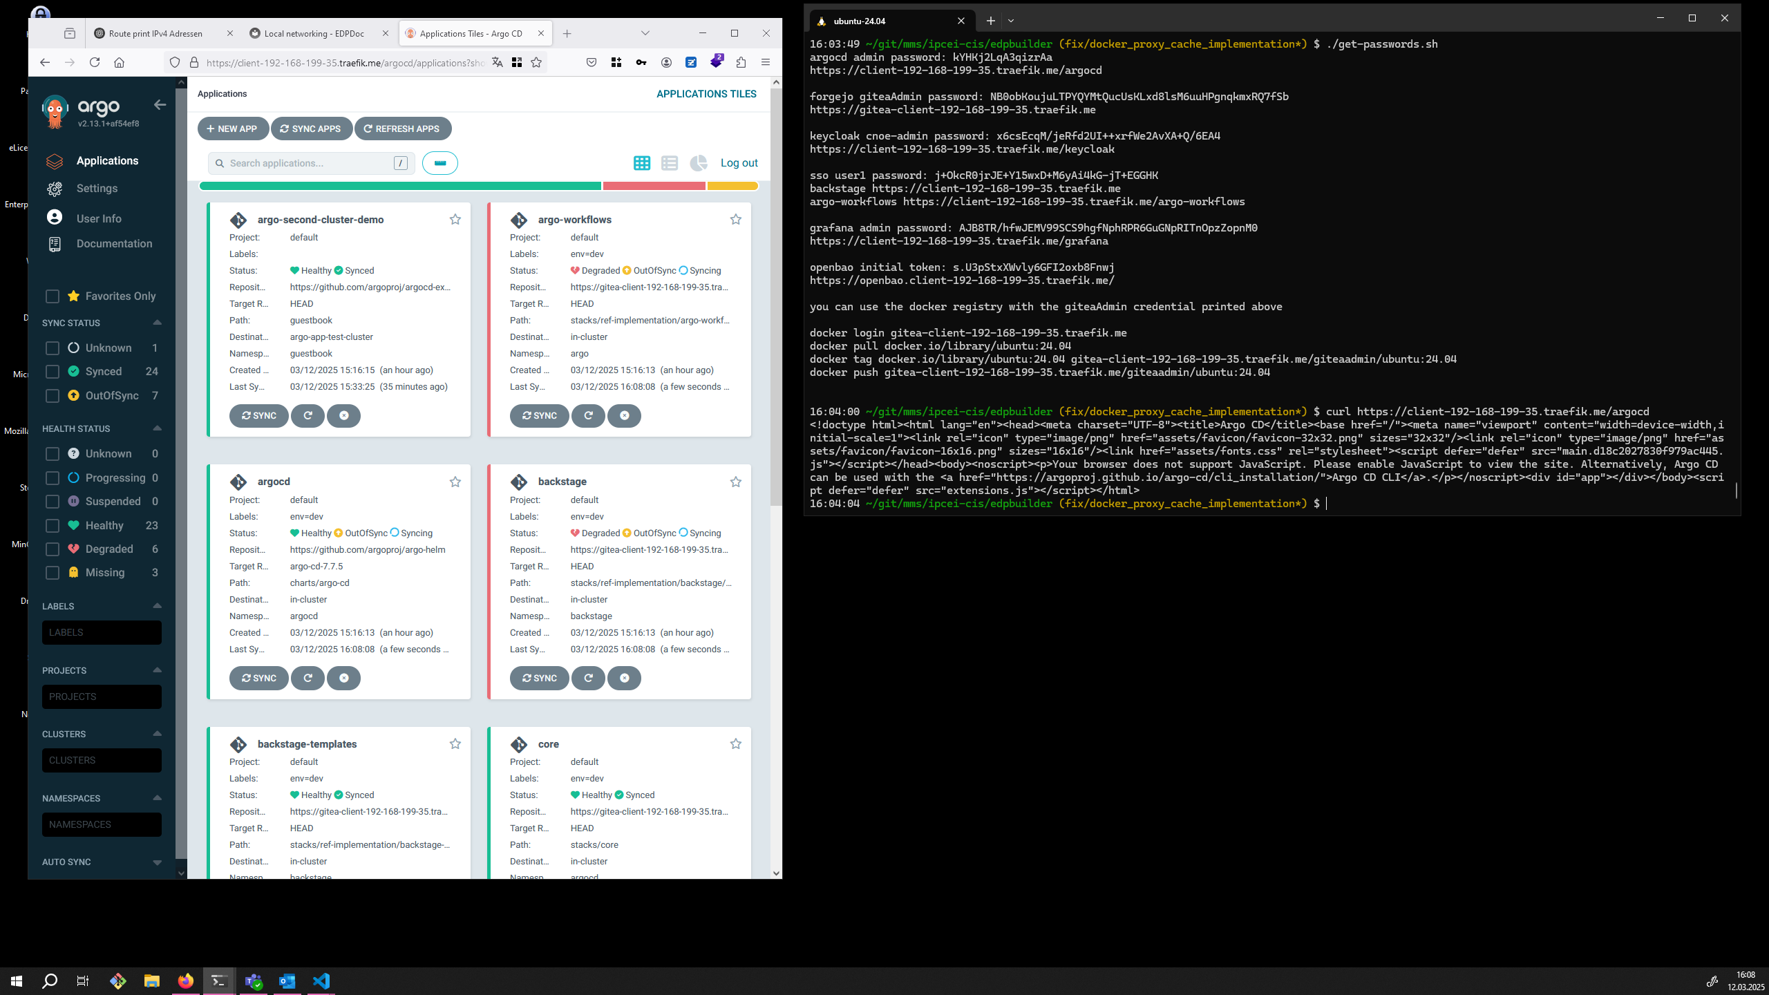1769x995 pixels.
Task: Switch to Route print IPv4 Adressen tab
Action: click(x=164, y=33)
